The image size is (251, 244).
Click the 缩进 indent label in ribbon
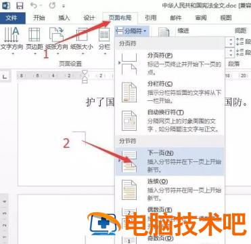[183, 30]
